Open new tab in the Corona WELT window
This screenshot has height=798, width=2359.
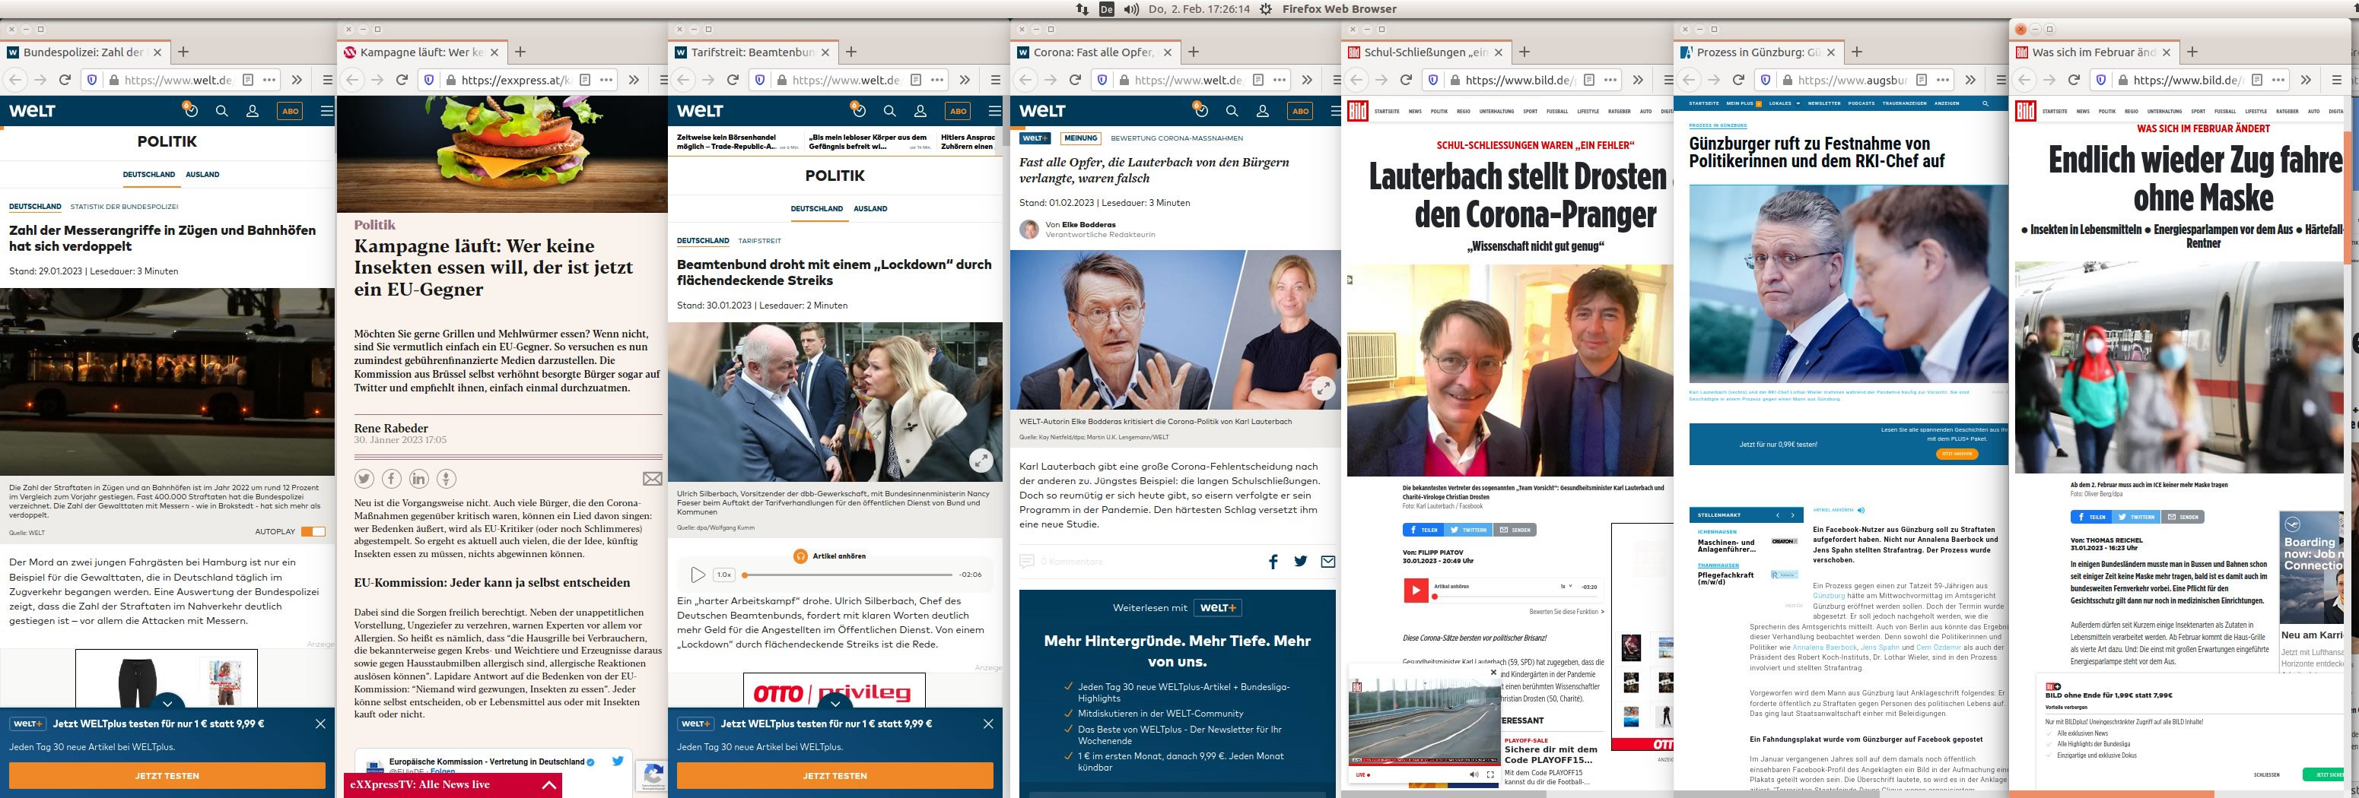1192,52
